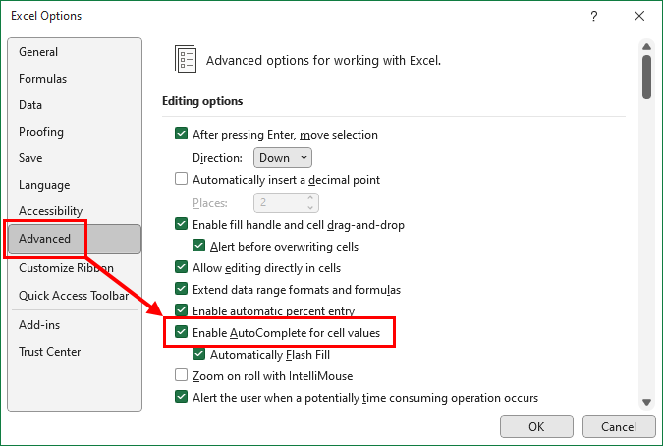Enable Zoom on roll with IntelliMouse
Screen dimensions: 663x446
[181, 375]
